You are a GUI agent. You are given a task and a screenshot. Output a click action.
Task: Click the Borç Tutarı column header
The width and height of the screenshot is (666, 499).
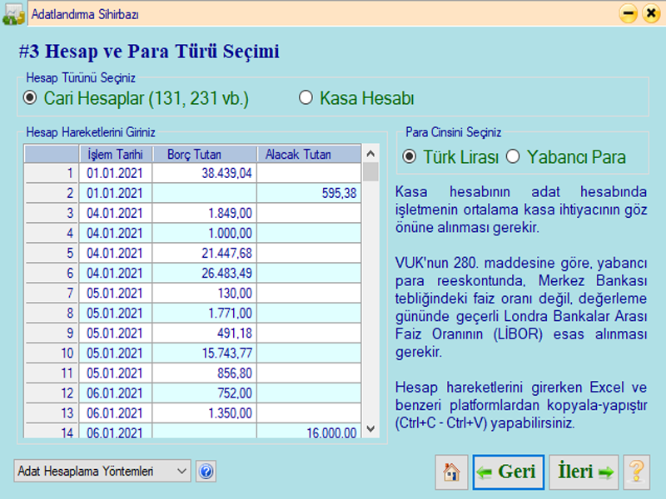coord(204,154)
